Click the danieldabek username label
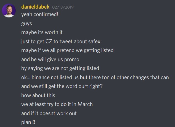Image resolution: width=175 pixels, height=127 pixels. pyautogui.click(x=35, y=7)
